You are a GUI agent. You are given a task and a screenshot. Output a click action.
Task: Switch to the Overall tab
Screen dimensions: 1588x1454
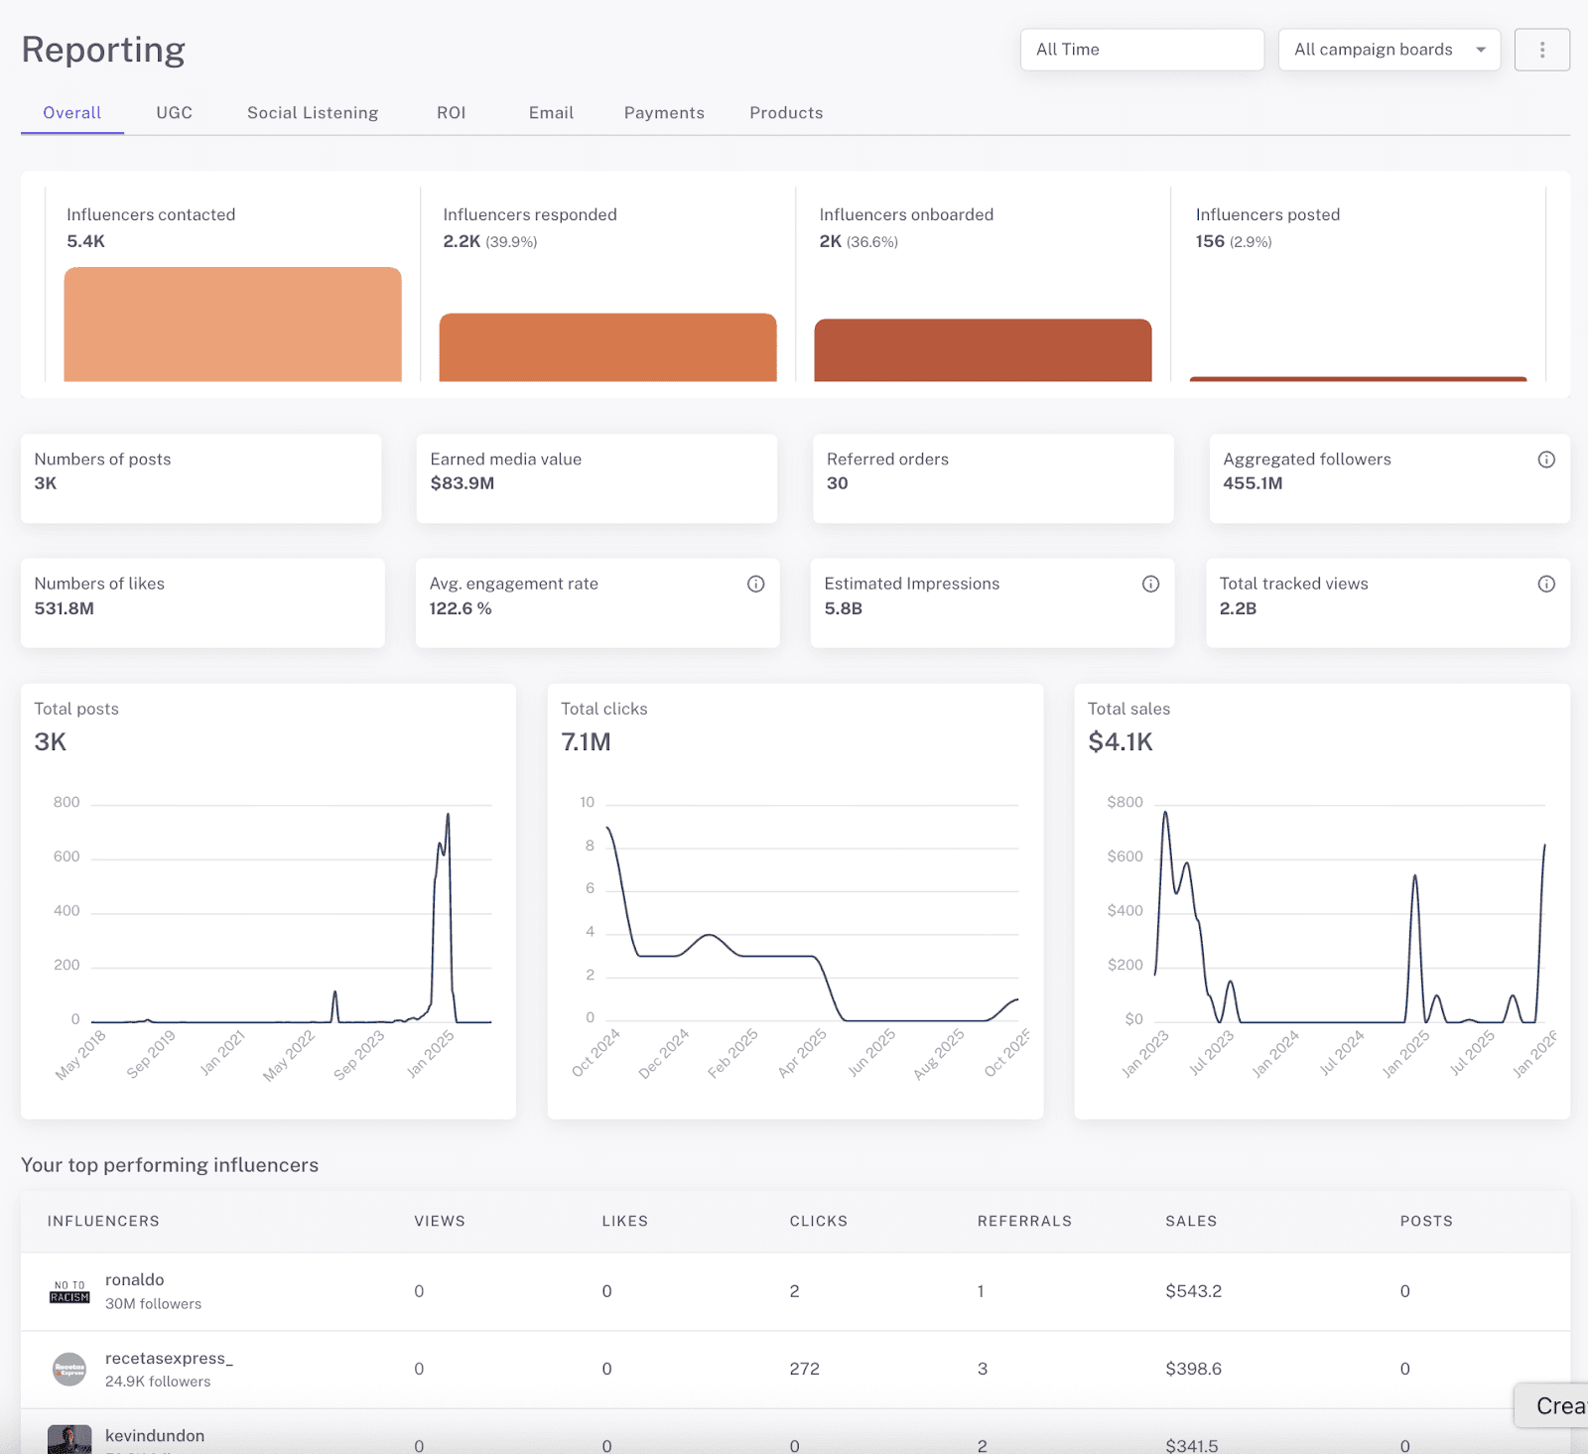tap(72, 113)
